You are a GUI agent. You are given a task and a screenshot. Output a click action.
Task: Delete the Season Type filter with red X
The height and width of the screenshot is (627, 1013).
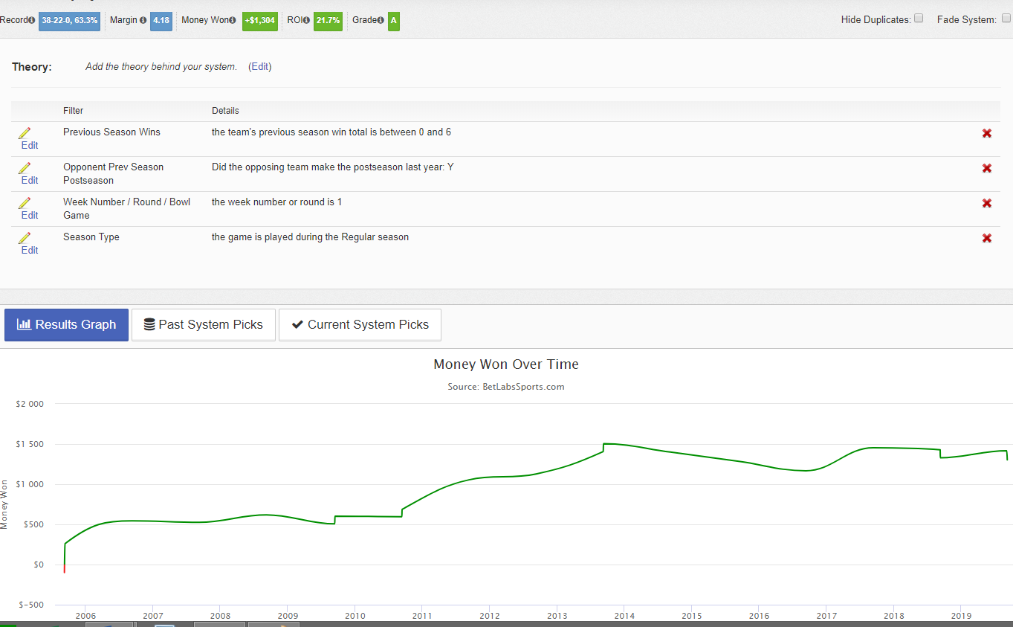pos(987,238)
